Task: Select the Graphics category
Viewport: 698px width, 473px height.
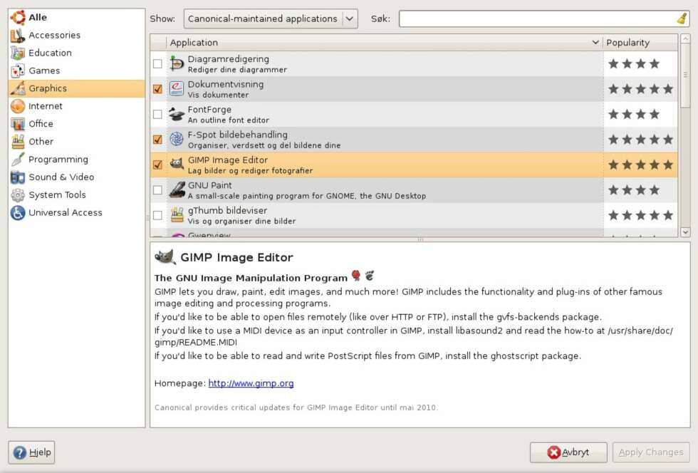Action: pyautogui.click(x=77, y=88)
